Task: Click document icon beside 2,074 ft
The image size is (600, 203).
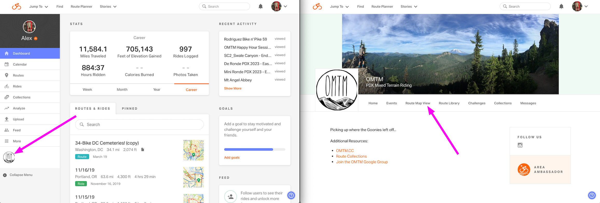Action: point(143,150)
